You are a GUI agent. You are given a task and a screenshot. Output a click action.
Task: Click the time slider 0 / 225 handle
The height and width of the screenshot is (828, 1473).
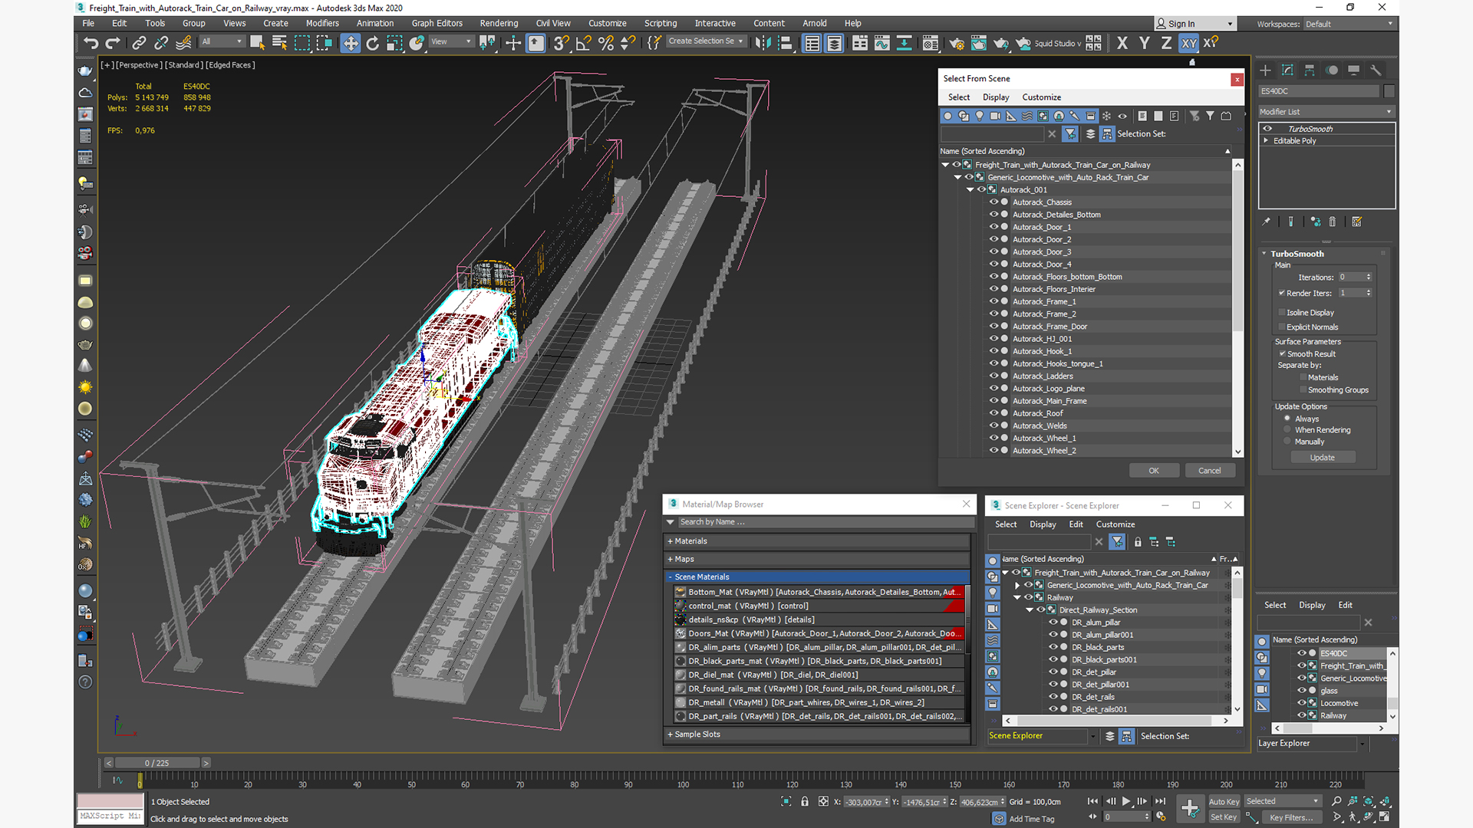(157, 763)
